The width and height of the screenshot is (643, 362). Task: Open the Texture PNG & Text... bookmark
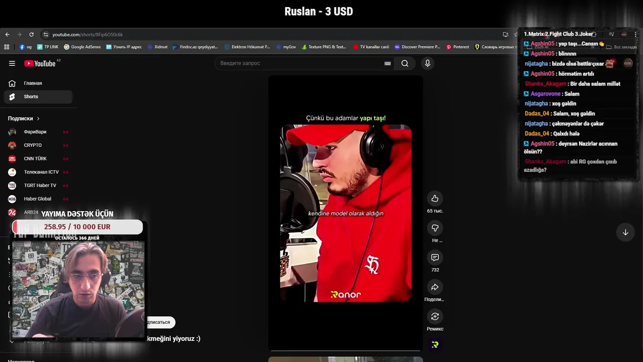(x=324, y=47)
